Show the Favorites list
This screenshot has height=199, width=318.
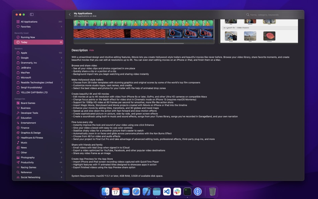pos(38,26)
